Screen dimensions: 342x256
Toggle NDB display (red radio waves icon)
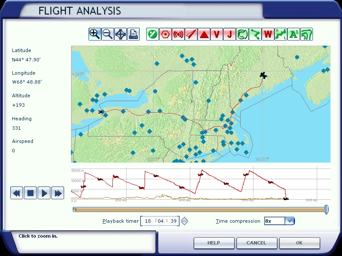[178, 34]
